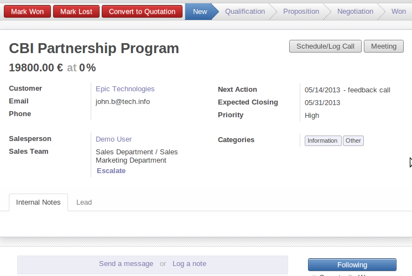Select the New stage in pipeline
This screenshot has width=412, height=276.
(200, 12)
